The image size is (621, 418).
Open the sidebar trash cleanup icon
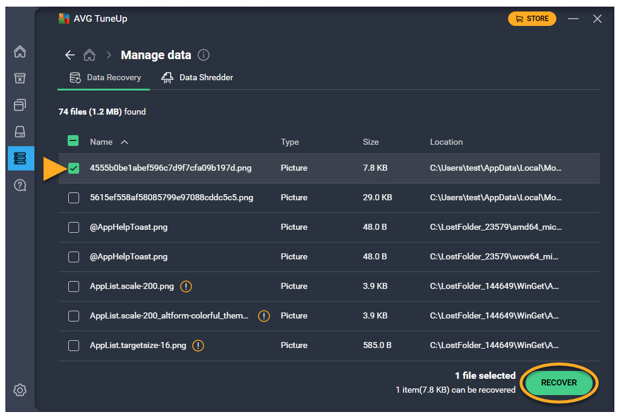[20, 78]
